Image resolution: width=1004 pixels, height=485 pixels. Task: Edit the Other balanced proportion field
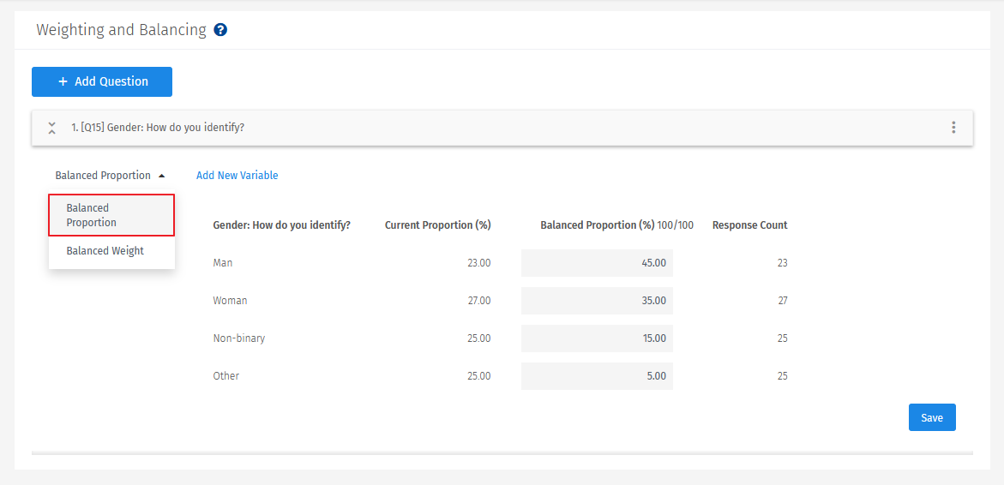(x=597, y=376)
